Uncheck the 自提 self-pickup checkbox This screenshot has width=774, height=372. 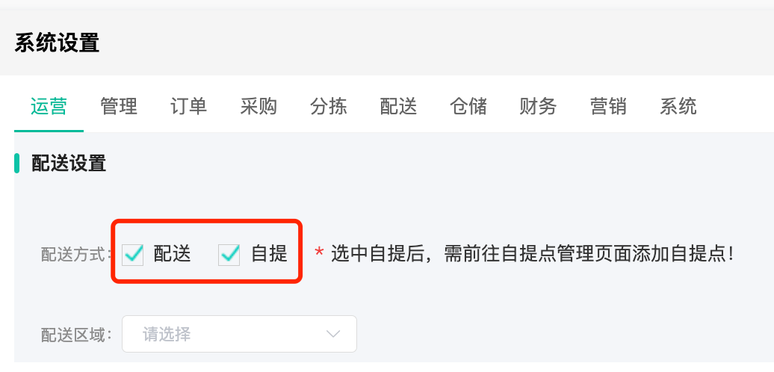[x=229, y=255]
